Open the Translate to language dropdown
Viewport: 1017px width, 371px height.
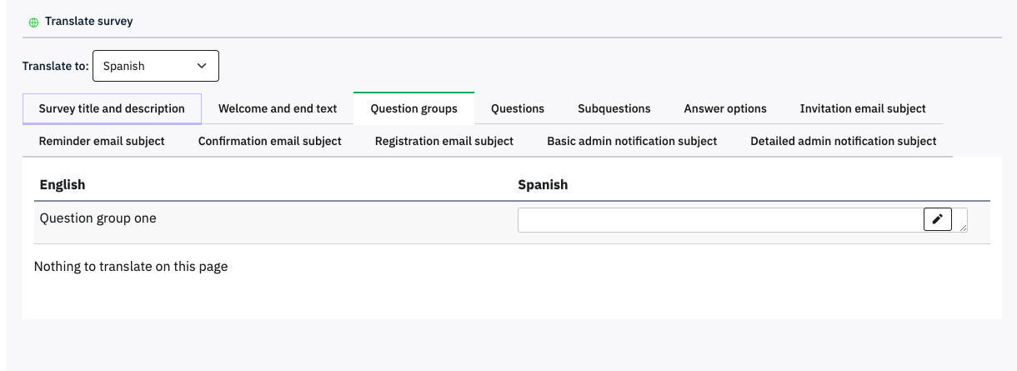pos(155,66)
